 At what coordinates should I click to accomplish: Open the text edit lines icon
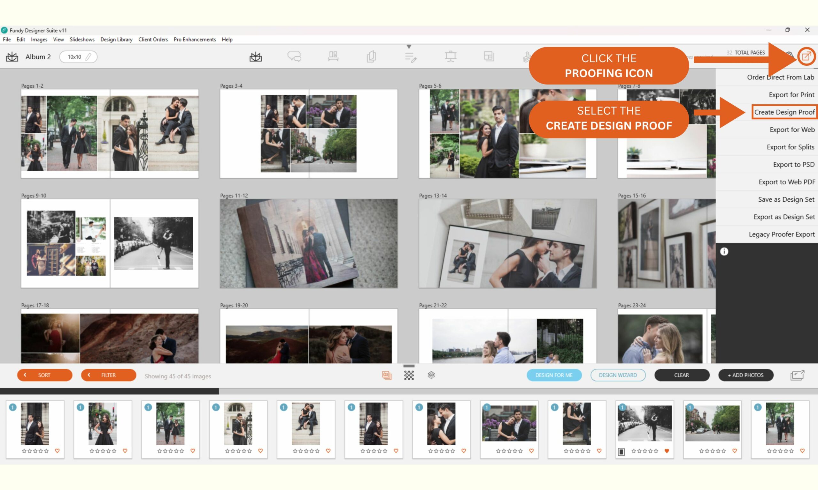pyautogui.click(x=410, y=57)
